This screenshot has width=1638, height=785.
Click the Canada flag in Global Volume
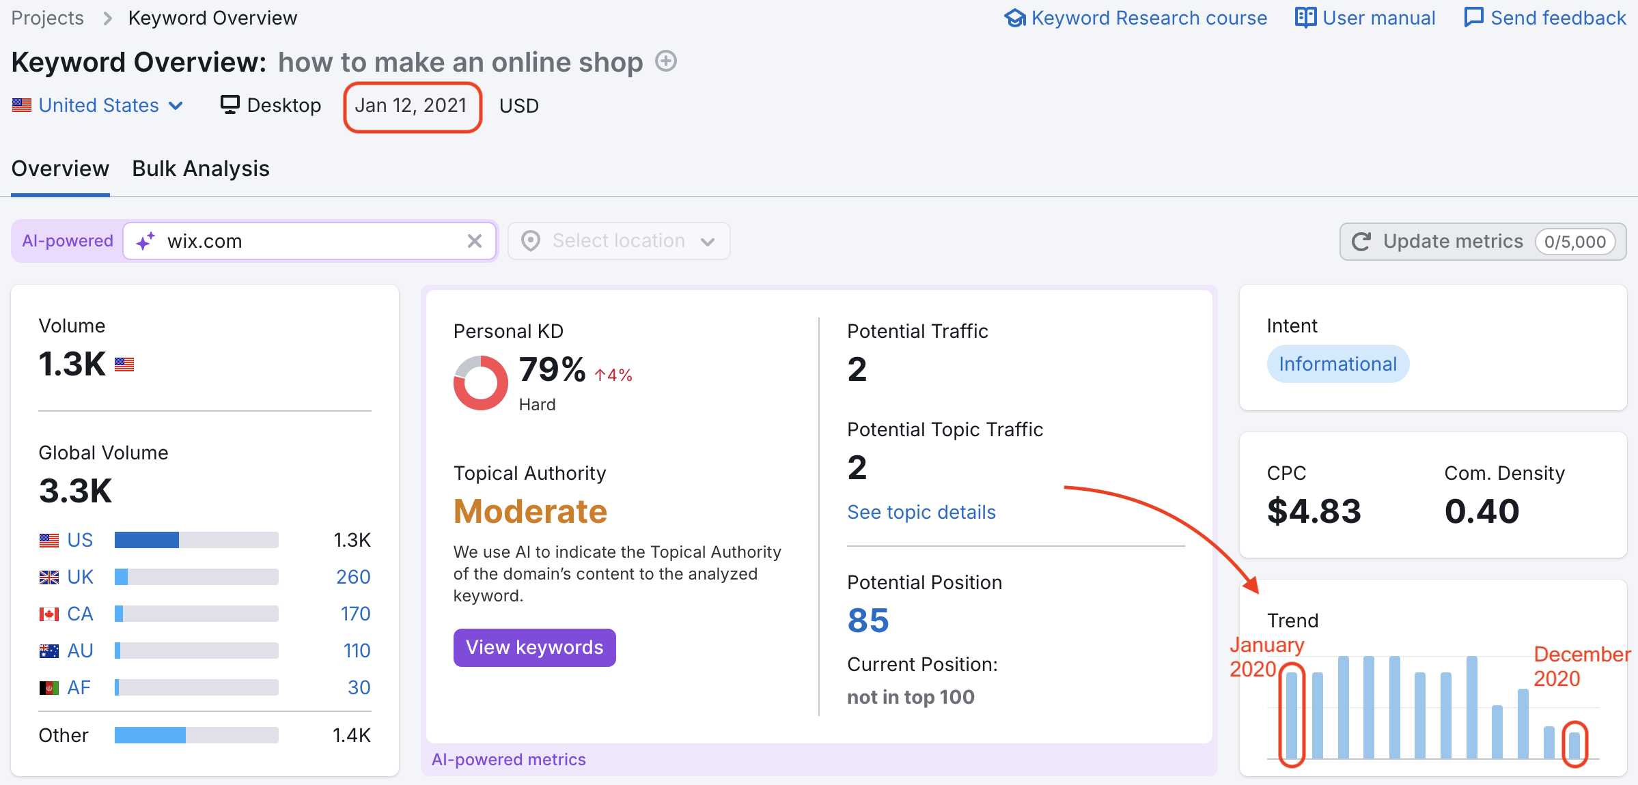coord(49,614)
